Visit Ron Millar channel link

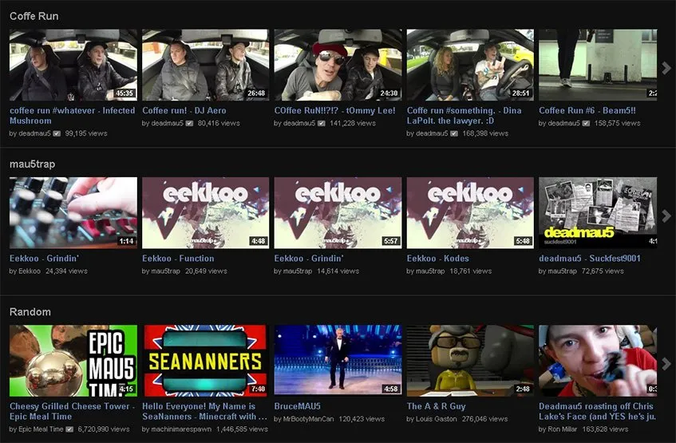(x=562, y=429)
